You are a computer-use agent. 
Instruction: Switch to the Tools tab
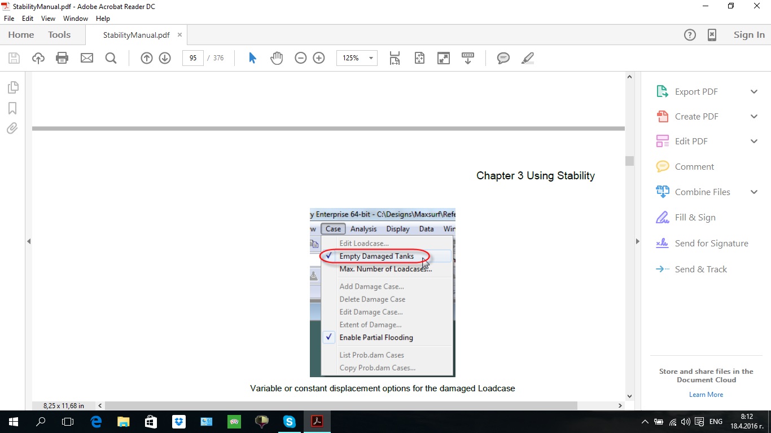point(59,35)
